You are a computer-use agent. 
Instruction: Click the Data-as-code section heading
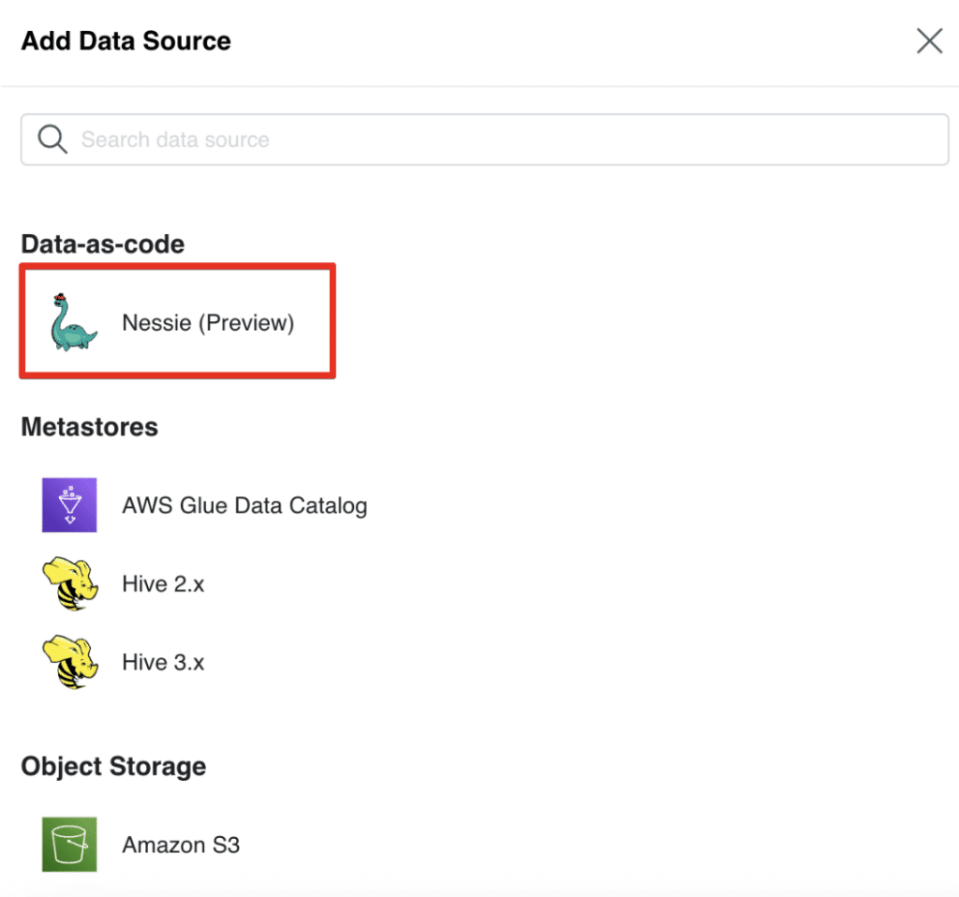pyautogui.click(x=103, y=244)
